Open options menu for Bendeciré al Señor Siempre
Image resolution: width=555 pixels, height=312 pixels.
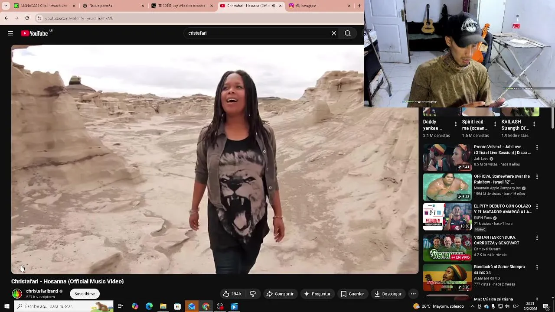(x=537, y=267)
